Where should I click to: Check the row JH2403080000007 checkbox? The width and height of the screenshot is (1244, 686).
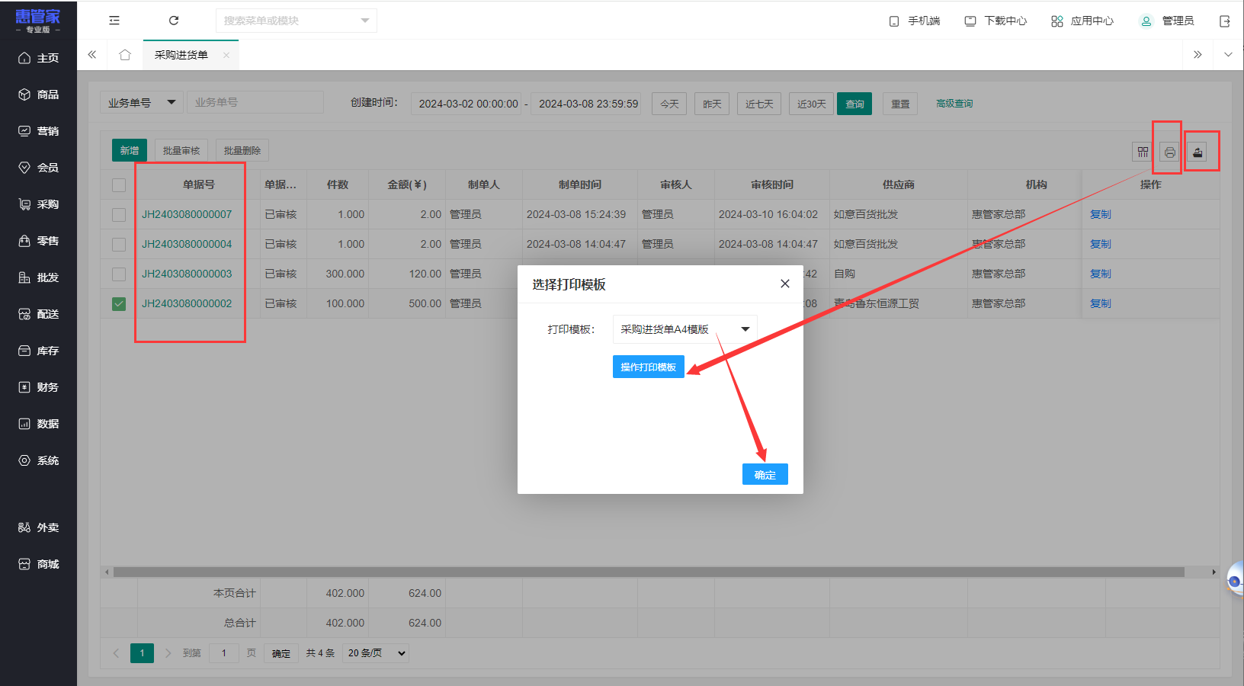click(119, 215)
